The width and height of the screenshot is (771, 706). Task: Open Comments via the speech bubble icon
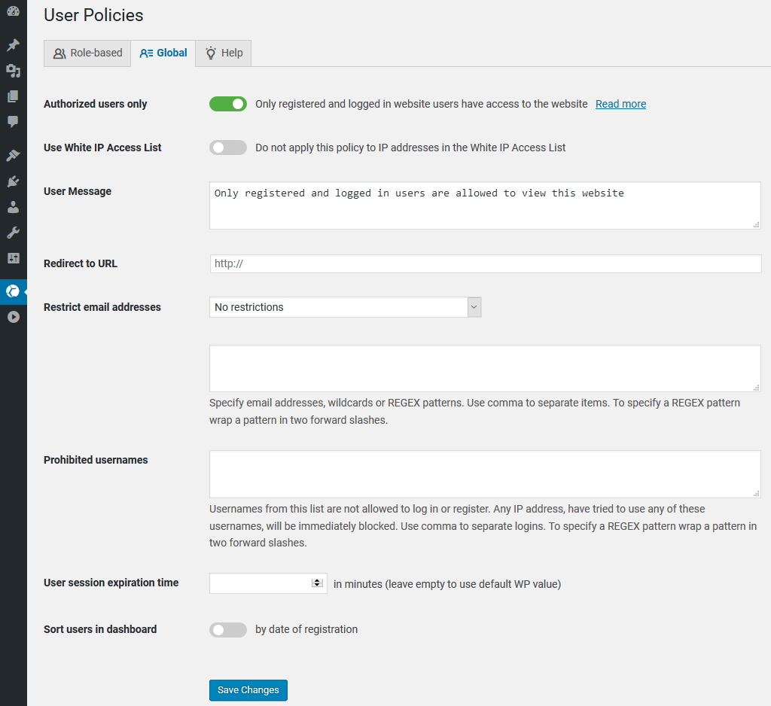pyautogui.click(x=13, y=122)
